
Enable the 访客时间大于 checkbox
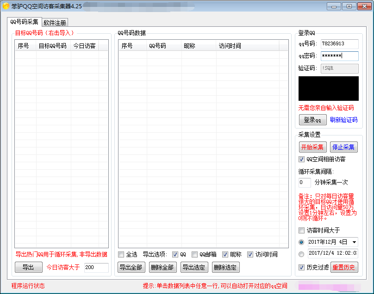(301, 230)
